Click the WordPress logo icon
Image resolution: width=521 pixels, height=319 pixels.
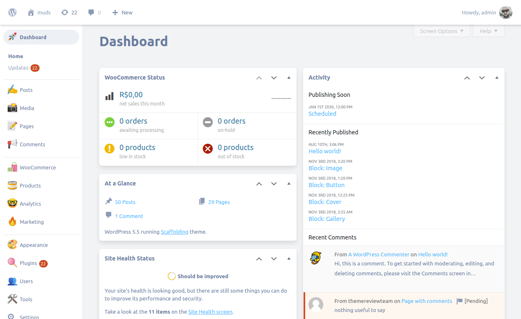12,12
